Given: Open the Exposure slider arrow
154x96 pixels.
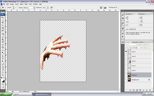Looking at the screenshot, I should [x=48, y=7].
